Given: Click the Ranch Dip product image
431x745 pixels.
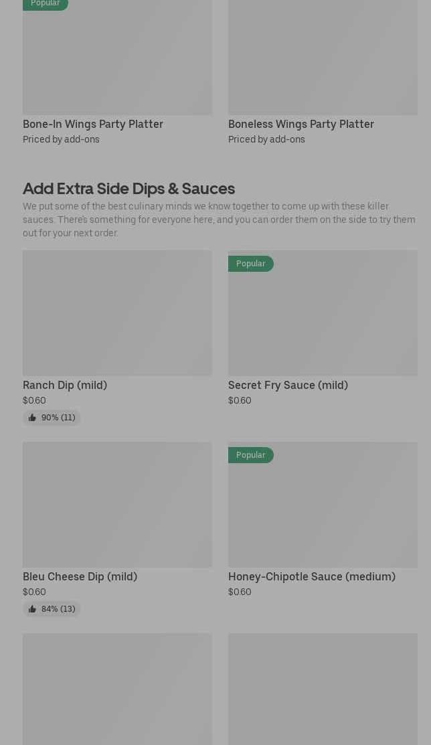Looking at the screenshot, I should 117,313.
